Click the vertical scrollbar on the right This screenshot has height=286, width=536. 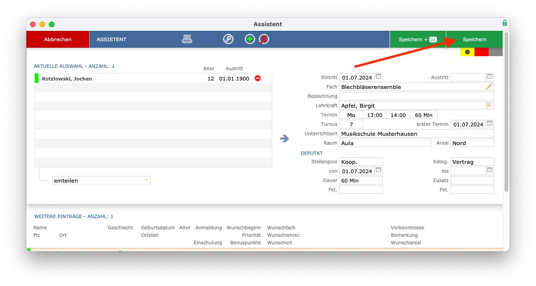coord(506,112)
